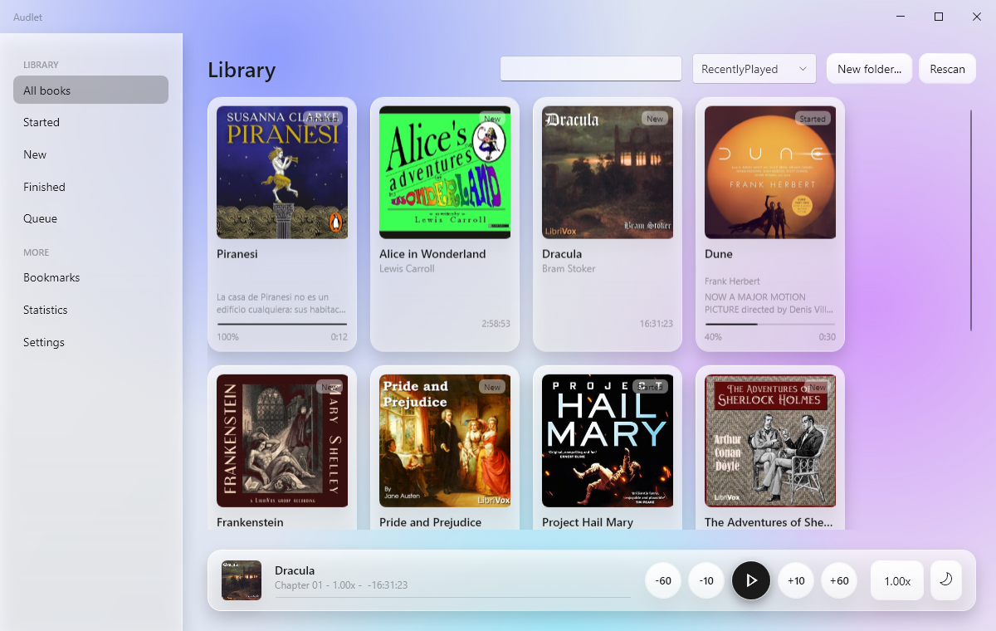Focus the library search field
The width and height of the screenshot is (996, 631).
coord(591,68)
